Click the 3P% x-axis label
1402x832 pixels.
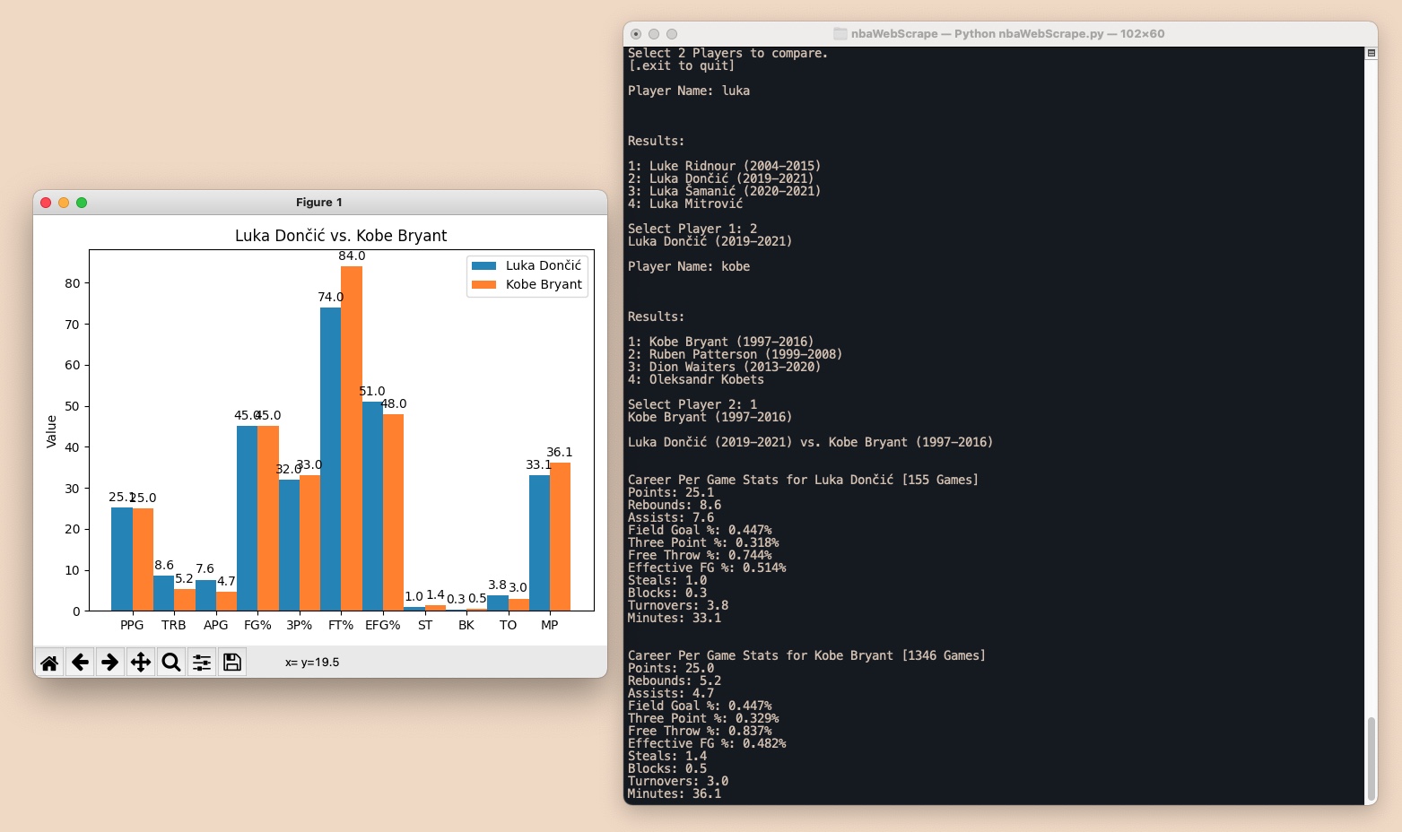tap(300, 625)
